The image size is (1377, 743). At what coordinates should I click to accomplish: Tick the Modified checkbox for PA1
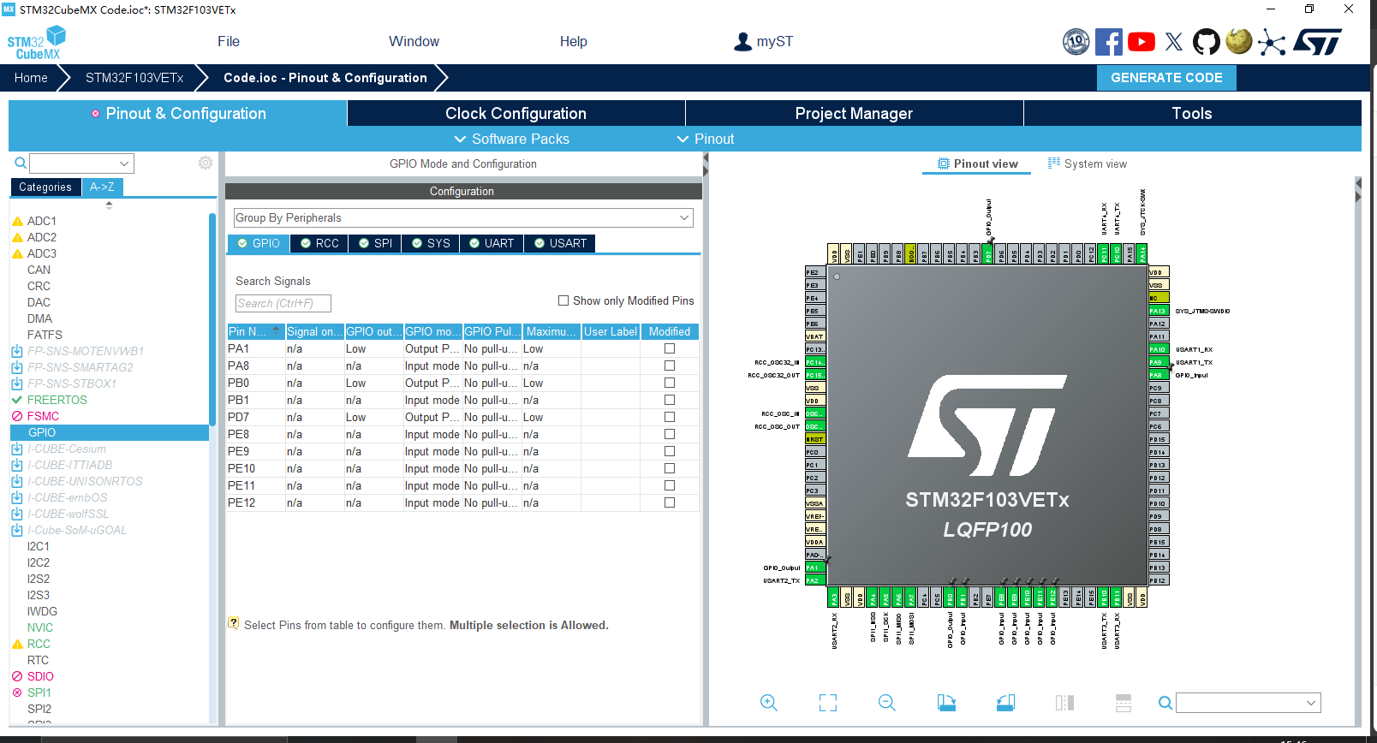[670, 348]
